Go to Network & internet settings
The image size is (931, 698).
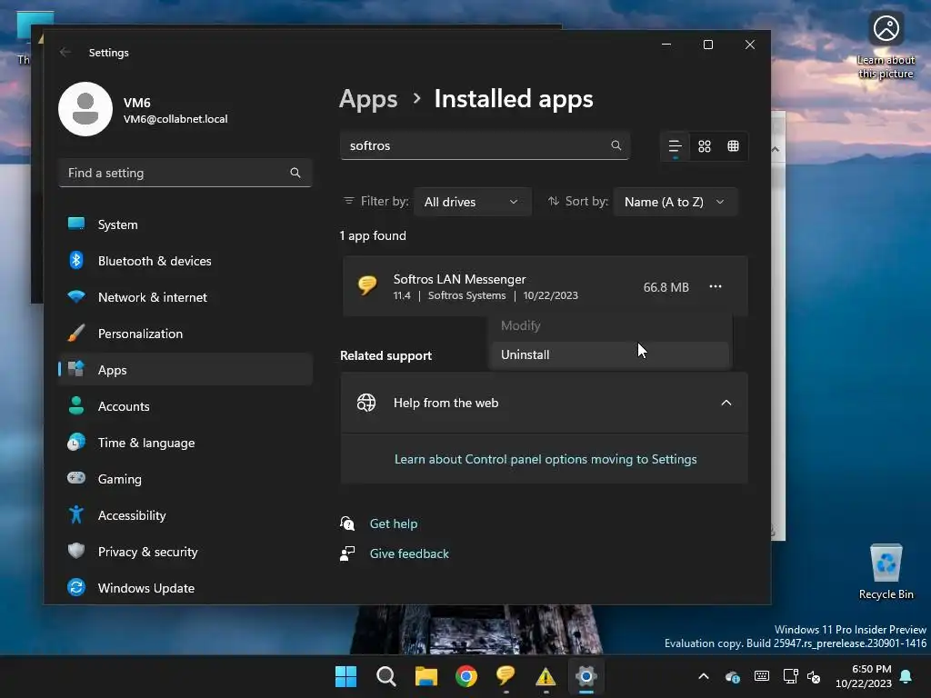(x=185, y=297)
